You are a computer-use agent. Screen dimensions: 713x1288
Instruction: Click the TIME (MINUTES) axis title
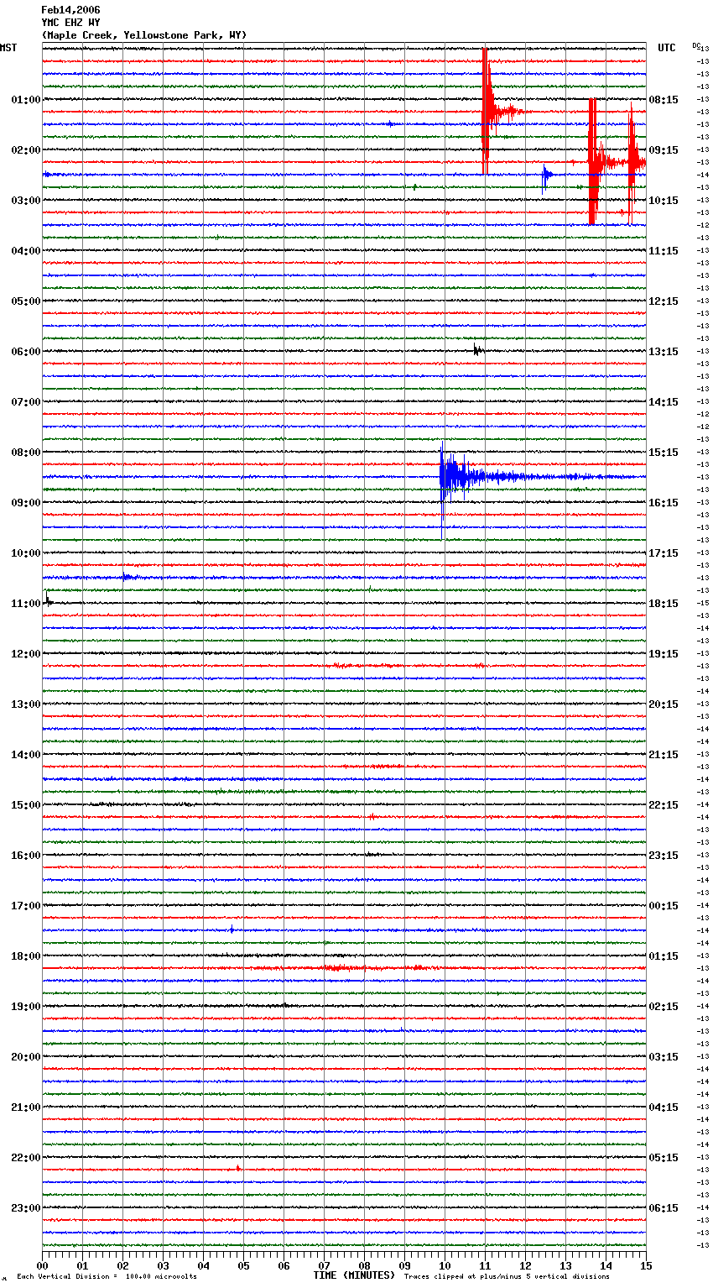[354, 1275]
